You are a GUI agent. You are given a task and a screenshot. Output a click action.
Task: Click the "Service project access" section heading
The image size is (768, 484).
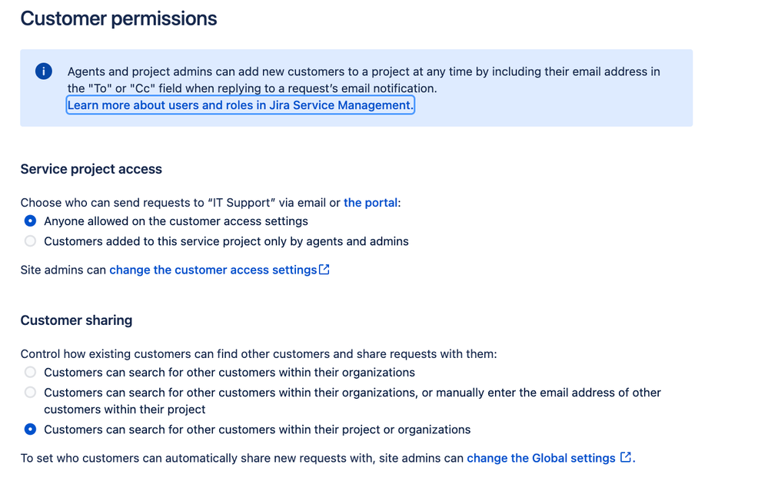[x=91, y=169]
